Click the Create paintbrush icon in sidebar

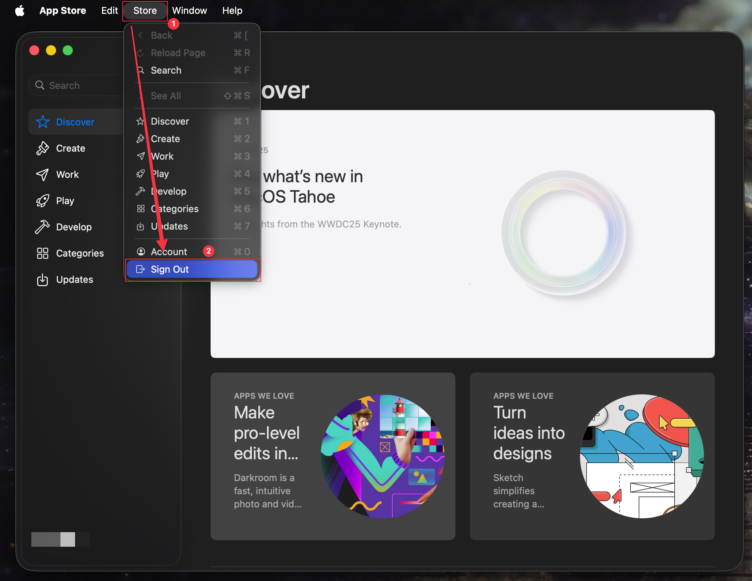[43, 148]
